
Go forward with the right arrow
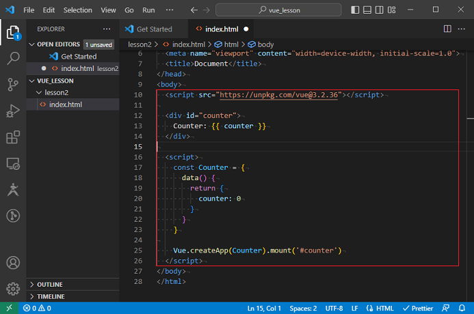pos(207,10)
